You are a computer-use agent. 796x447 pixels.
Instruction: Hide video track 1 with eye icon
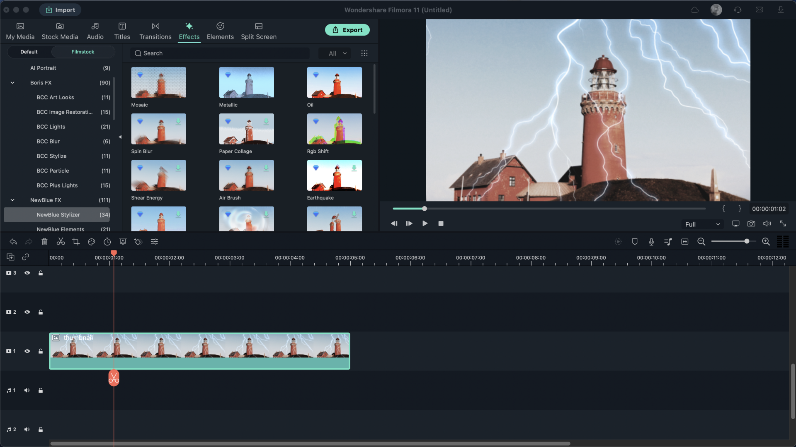27,351
